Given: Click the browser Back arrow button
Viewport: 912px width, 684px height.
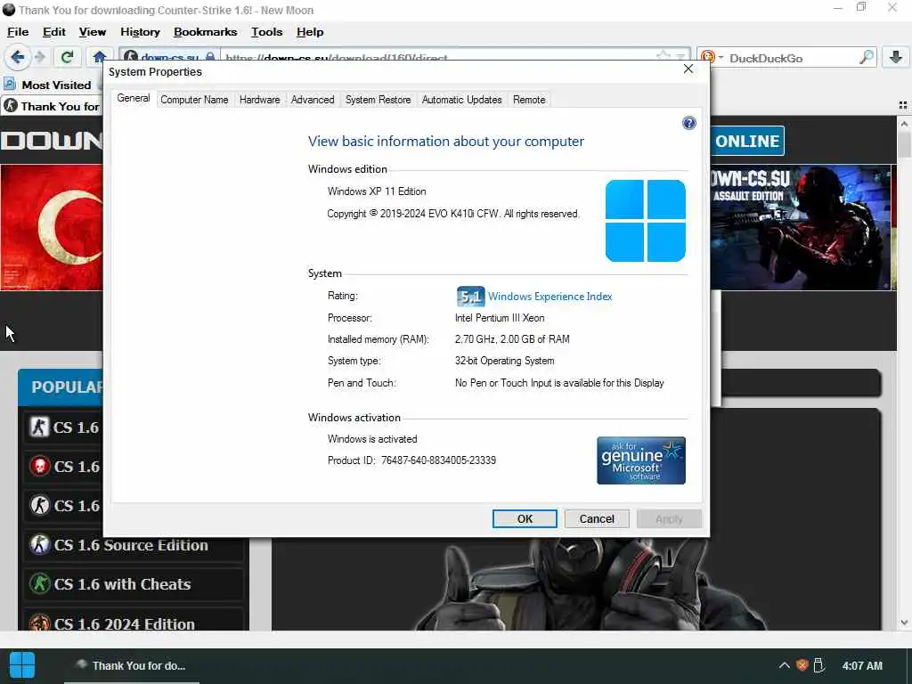Looking at the screenshot, I should click(18, 57).
